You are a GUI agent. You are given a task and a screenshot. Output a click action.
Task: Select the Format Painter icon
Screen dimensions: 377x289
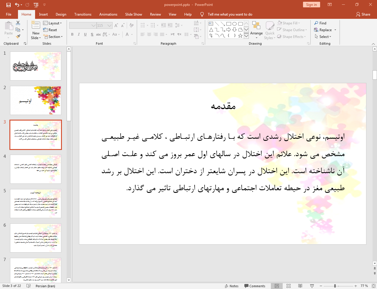(x=18, y=36)
